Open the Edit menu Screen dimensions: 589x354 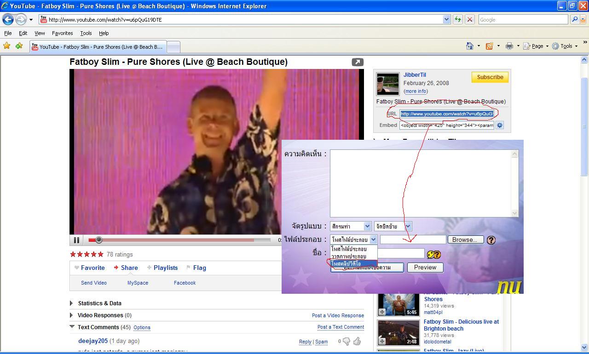click(x=23, y=33)
